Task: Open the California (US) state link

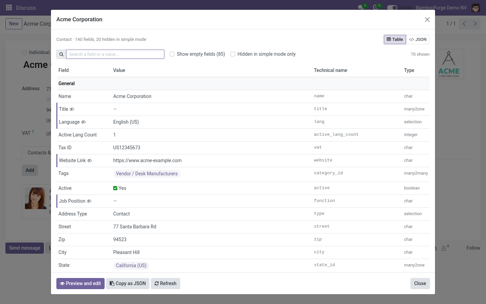Action: [131, 265]
